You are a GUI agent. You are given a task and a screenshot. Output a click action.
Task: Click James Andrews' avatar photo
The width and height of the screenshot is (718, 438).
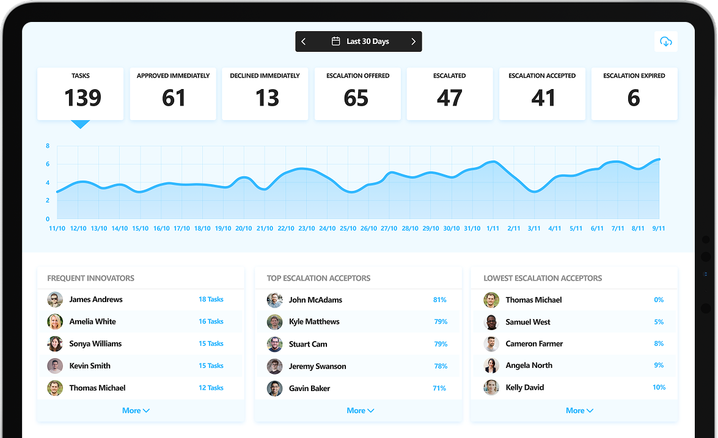click(55, 300)
